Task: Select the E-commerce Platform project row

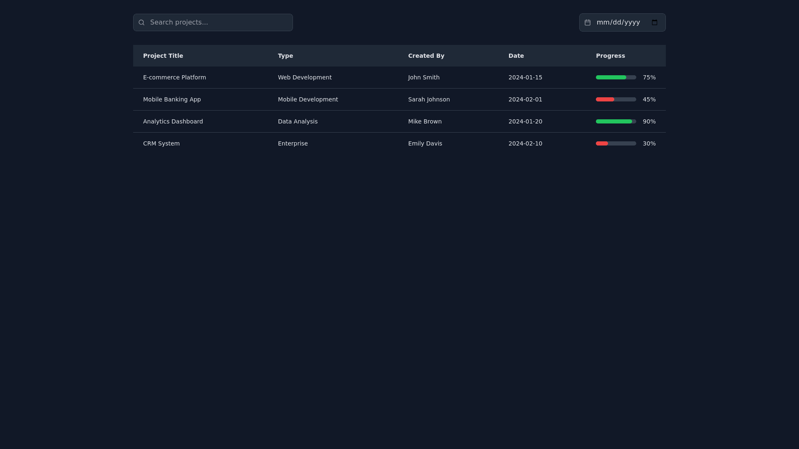Action: pos(174,77)
